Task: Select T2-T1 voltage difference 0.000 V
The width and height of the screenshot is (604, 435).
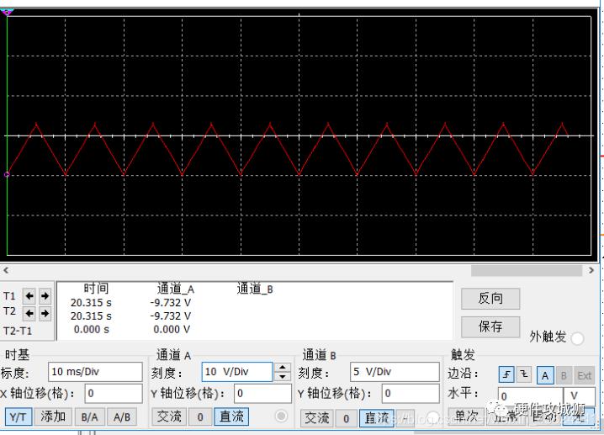Action: coord(172,330)
